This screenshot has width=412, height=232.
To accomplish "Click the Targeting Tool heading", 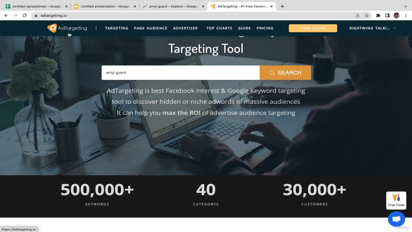I will coord(206,49).
